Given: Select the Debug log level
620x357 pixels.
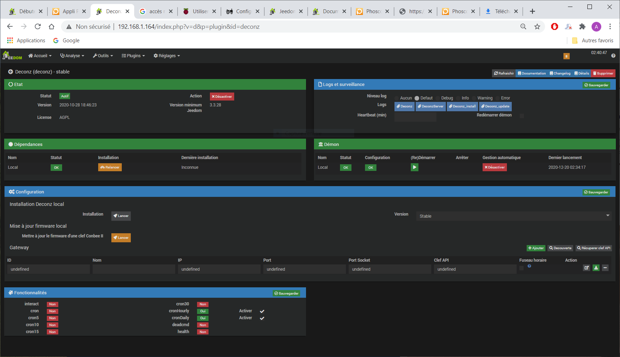Looking at the screenshot, I should click(438, 98).
